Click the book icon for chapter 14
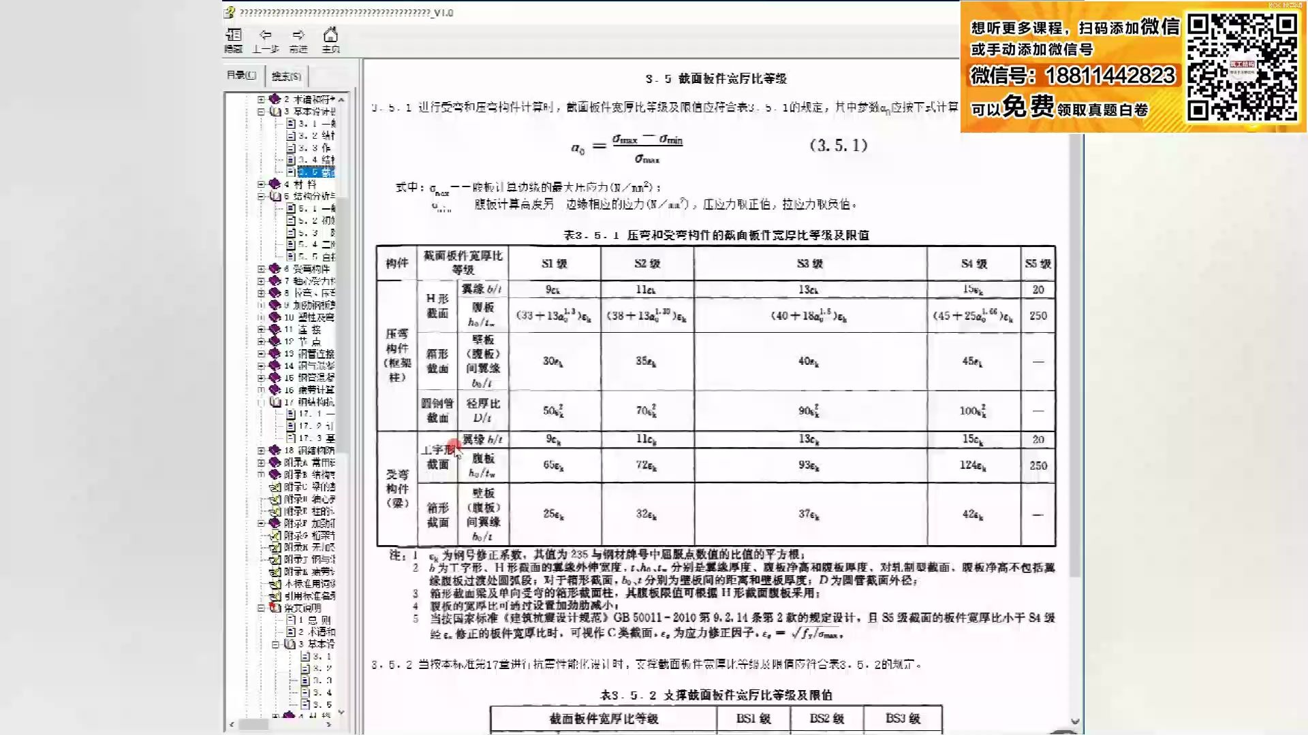 point(275,365)
